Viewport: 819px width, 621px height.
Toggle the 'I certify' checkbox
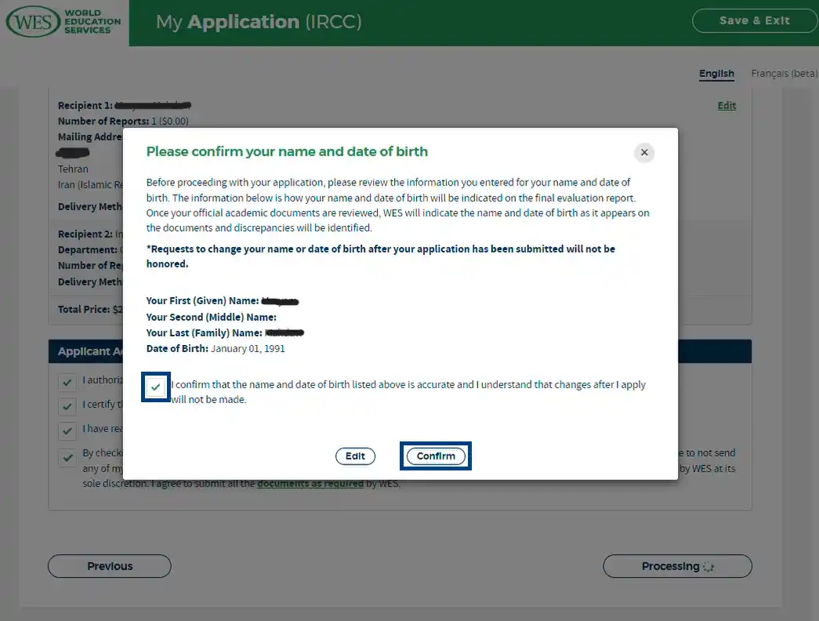pyautogui.click(x=67, y=406)
